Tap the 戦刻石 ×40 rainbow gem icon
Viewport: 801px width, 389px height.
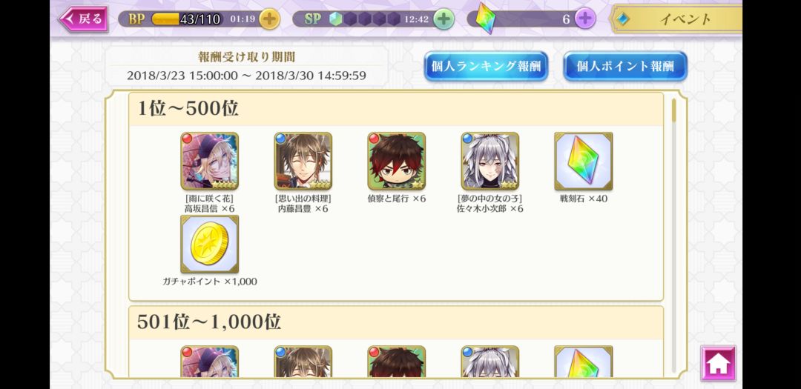[x=584, y=162]
